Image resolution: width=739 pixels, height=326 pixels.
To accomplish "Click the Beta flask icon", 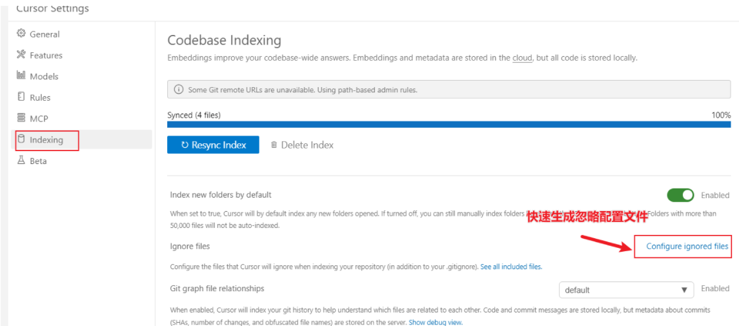I will 21,160.
